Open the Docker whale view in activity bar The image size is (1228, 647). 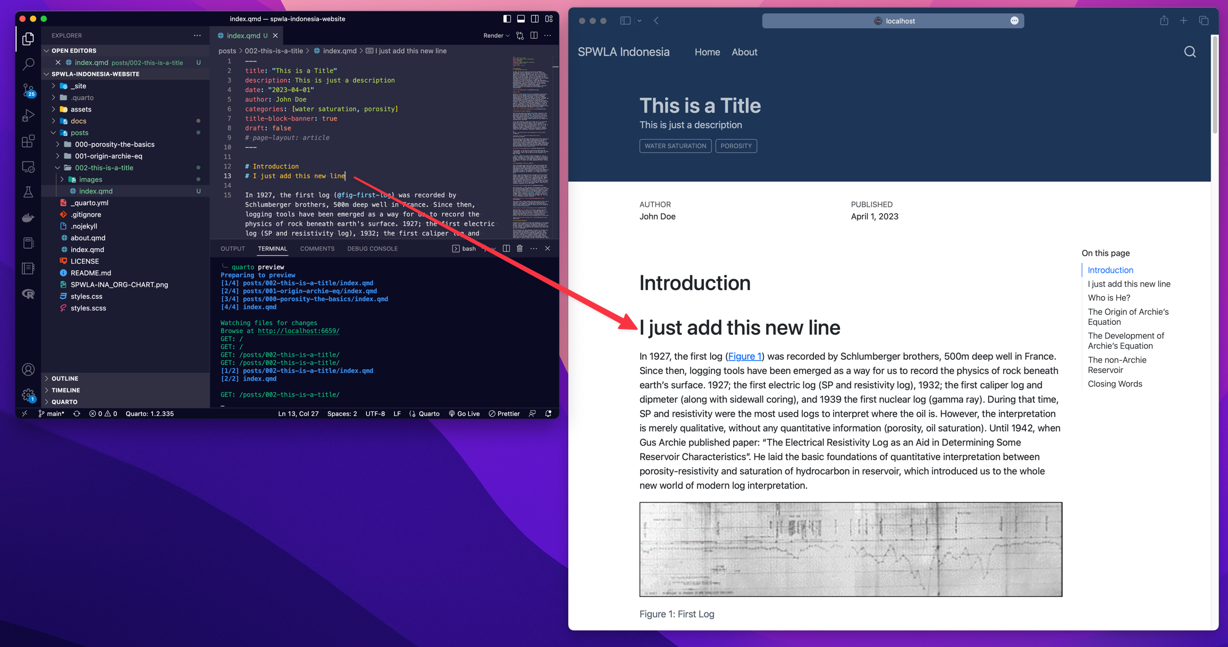tap(28, 217)
